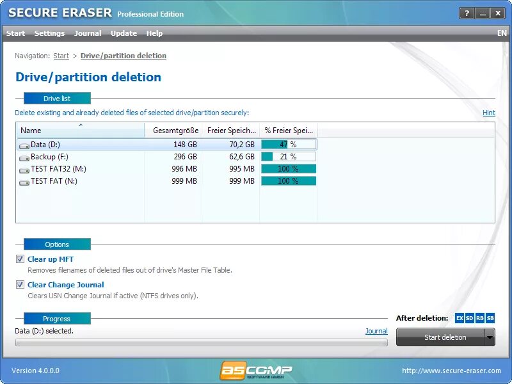Sort by the % Freier Spei... column header
Screen dimensions: 512x384
click(x=289, y=131)
